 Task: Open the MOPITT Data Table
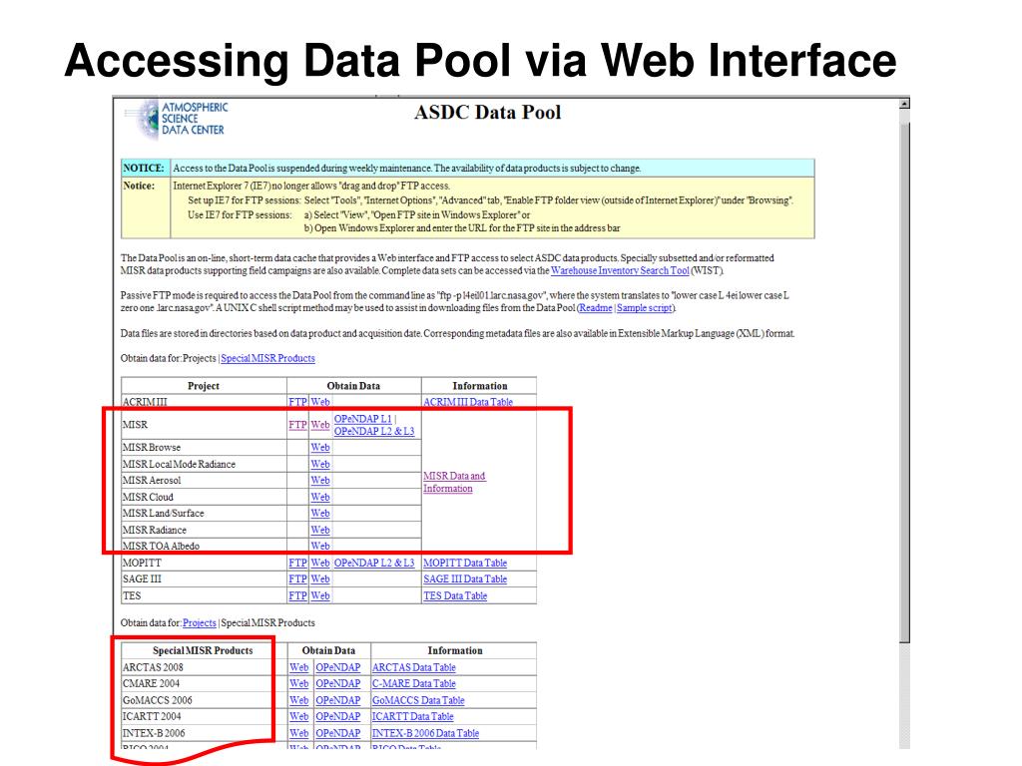point(465,563)
